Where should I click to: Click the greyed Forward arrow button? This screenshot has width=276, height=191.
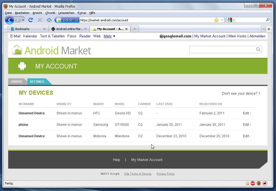pos(17,20)
